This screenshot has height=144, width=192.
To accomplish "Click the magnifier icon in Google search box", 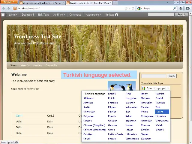I will pyautogui.click(x=174, y=8).
